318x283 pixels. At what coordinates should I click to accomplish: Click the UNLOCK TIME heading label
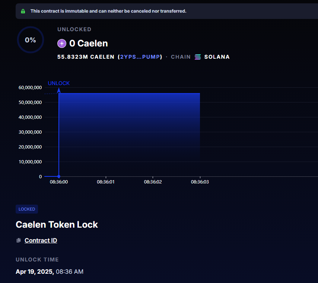click(37, 260)
